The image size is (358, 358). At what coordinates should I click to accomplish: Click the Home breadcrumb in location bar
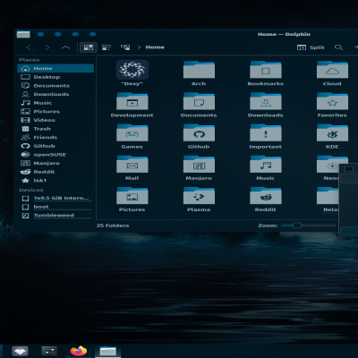click(155, 47)
